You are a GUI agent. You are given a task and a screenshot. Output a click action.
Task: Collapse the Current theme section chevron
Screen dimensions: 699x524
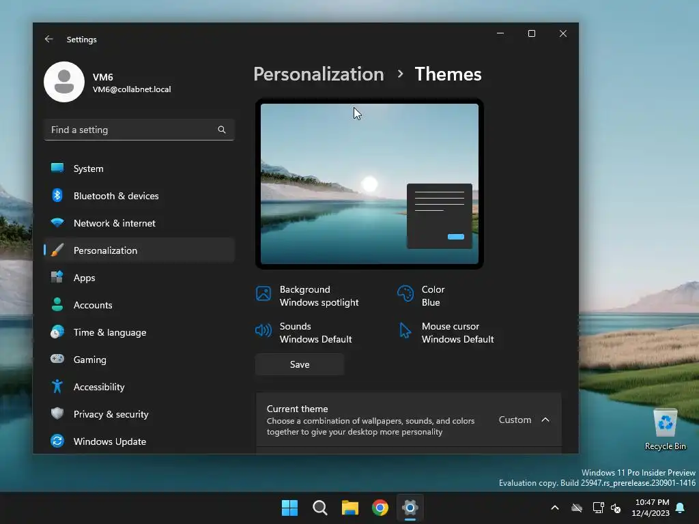pos(545,420)
